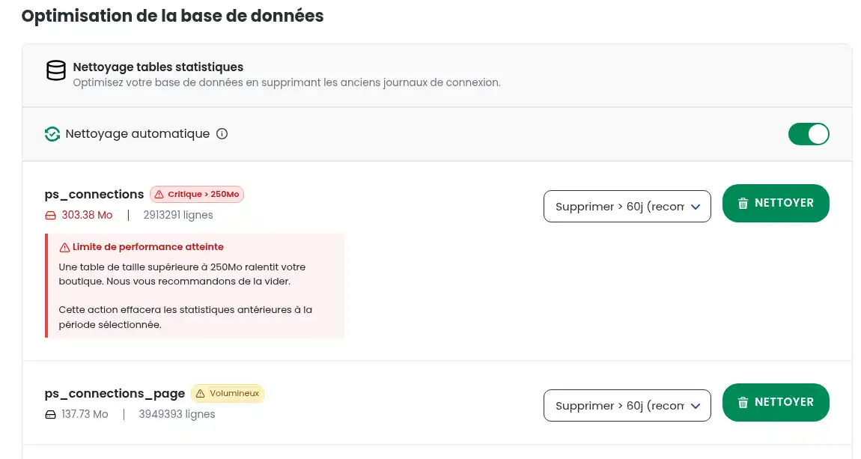Open the retention dropdown for ps_connections_page
The height and width of the screenshot is (459, 861).
coord(627,405)
